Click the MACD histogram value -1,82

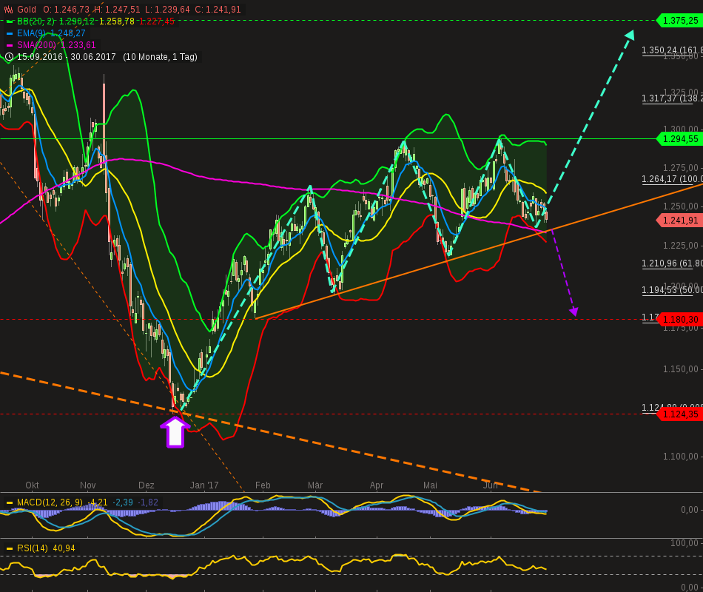tap(148, 502)
